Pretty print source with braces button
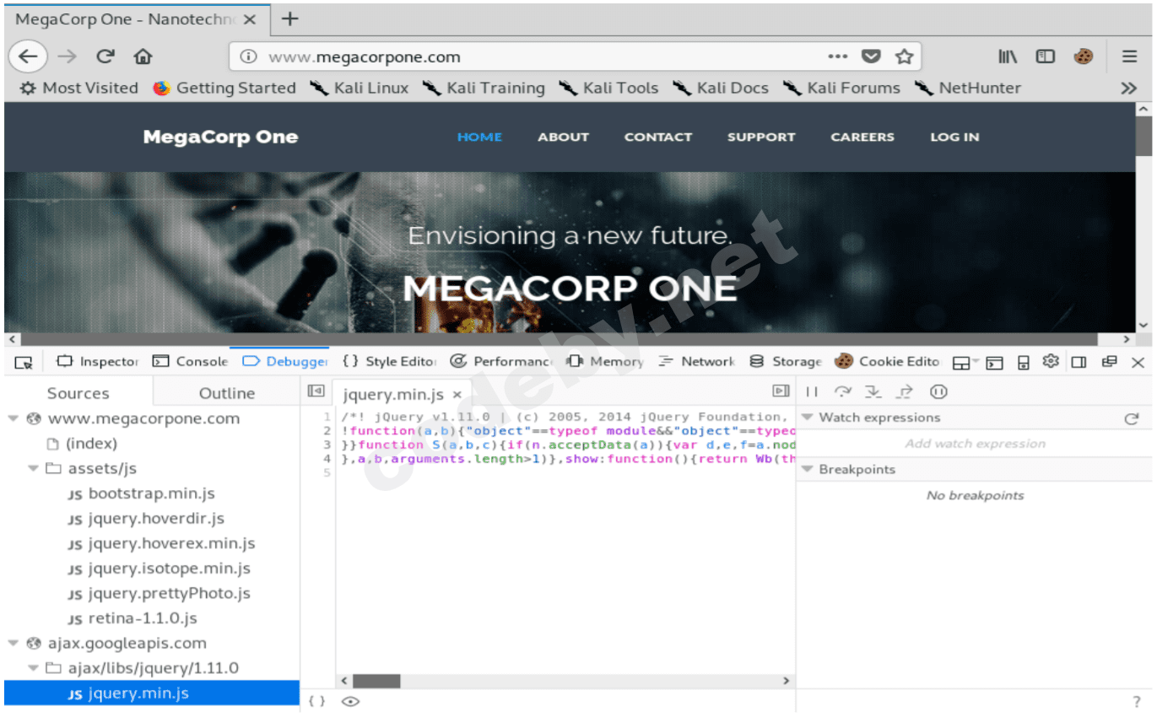Viewport: 1157px width, 717px height. [x=317, y=701]
